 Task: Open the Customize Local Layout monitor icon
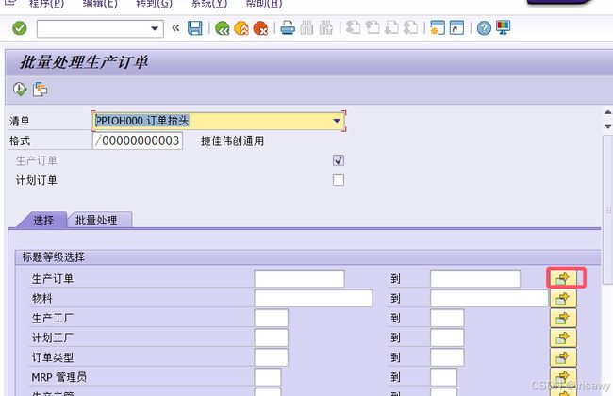[x=503, y=27]
